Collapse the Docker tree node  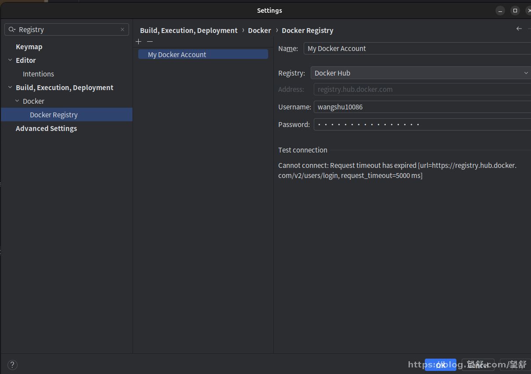point(17,101)
